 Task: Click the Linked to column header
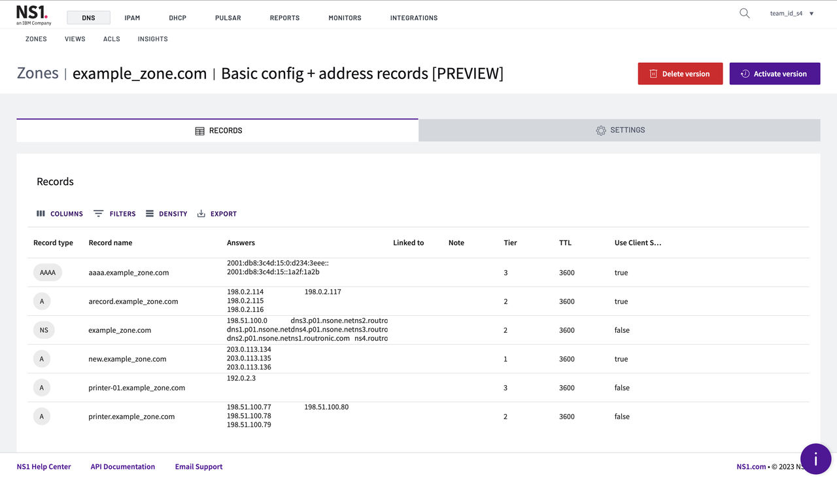(x=408, y=243)
